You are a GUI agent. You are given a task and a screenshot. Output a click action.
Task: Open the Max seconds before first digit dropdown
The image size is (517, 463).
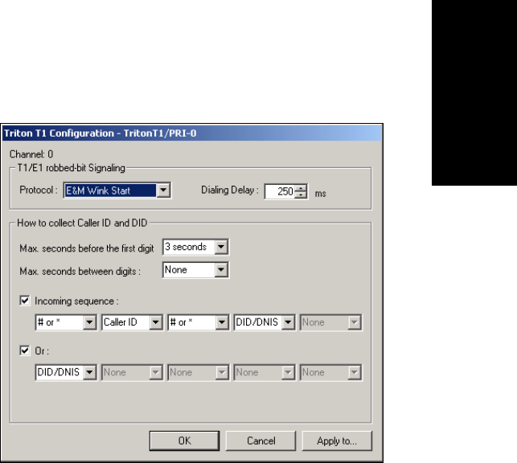coord(195,247)
